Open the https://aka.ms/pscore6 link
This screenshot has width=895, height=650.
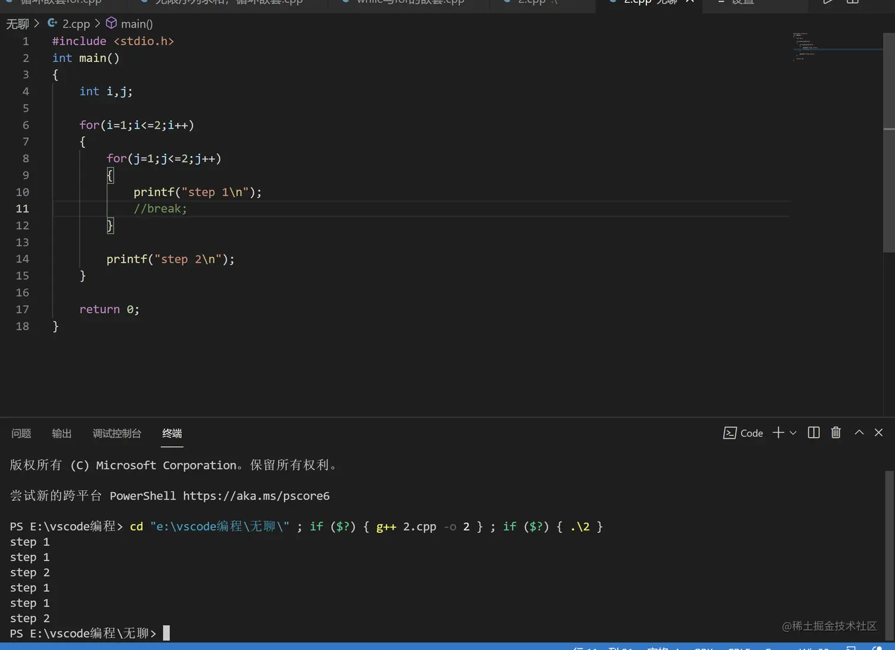point(256,496)
